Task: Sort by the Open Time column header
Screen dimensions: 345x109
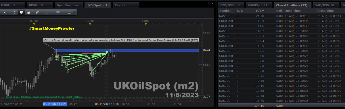Action: (x=300, y=11)
